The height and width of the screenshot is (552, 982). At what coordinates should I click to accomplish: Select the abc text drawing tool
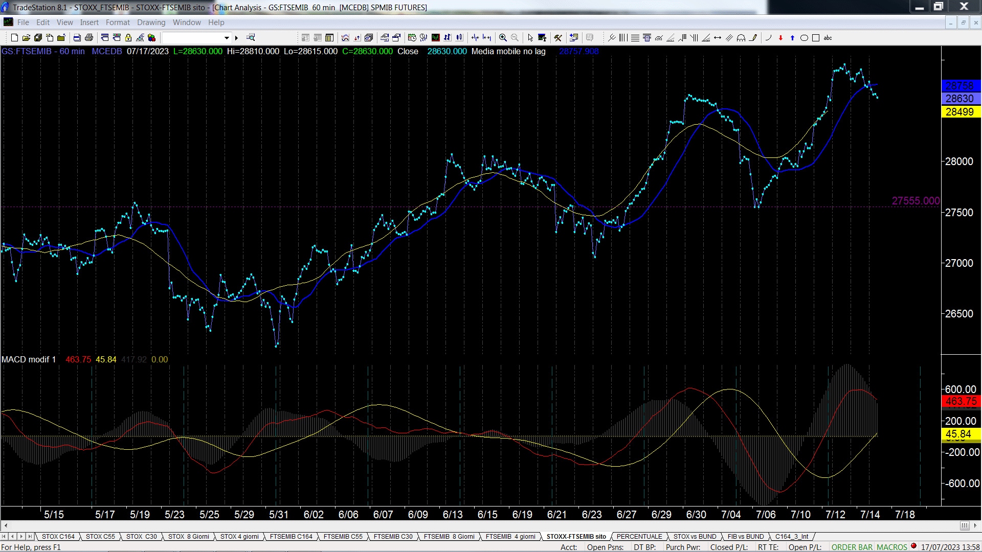click(x=828, y=38)
